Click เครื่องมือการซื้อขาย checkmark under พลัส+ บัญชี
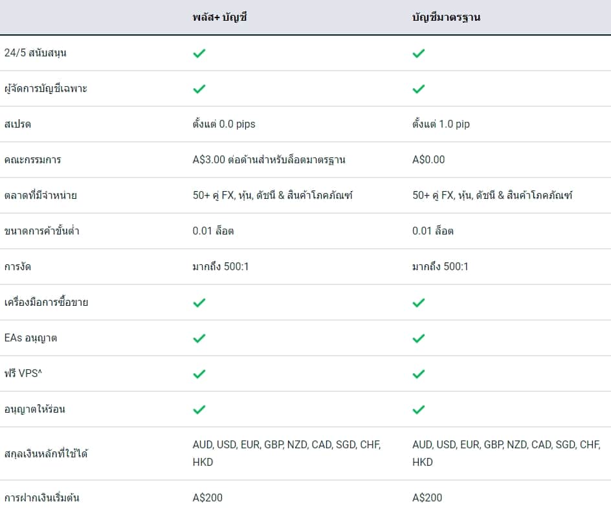The height and width of the screenshot is (515, 611). tap(199, 303)
